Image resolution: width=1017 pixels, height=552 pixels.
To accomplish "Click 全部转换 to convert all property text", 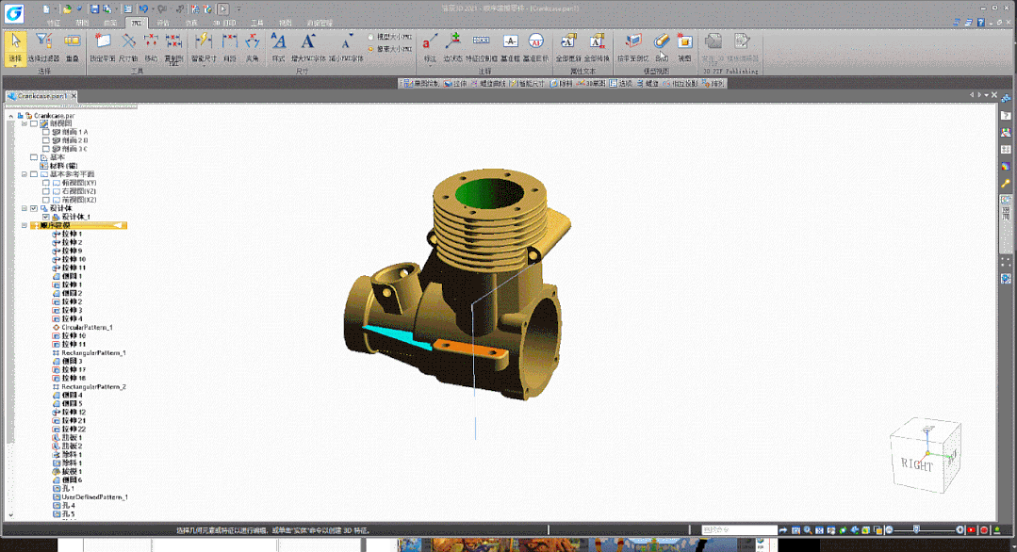I will coord(597,47).
